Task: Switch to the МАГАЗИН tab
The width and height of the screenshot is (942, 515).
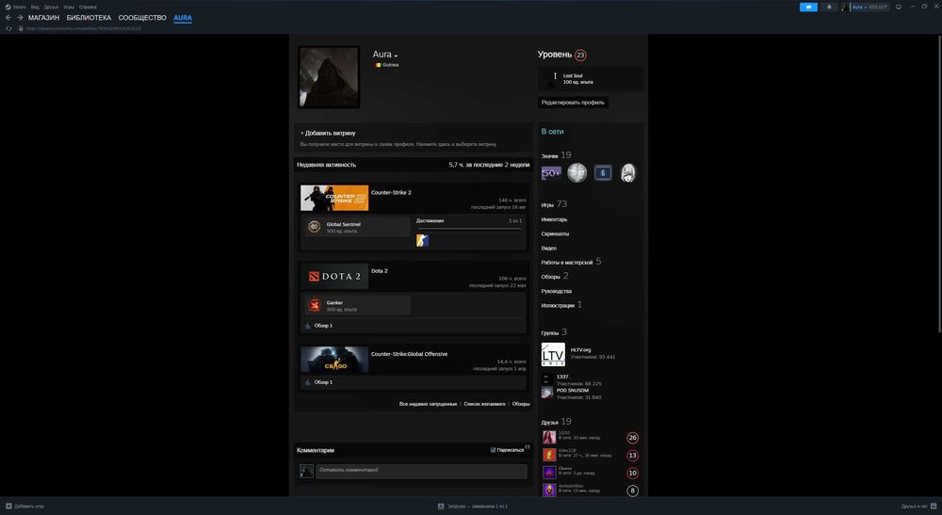Action: tap(43, 18)
